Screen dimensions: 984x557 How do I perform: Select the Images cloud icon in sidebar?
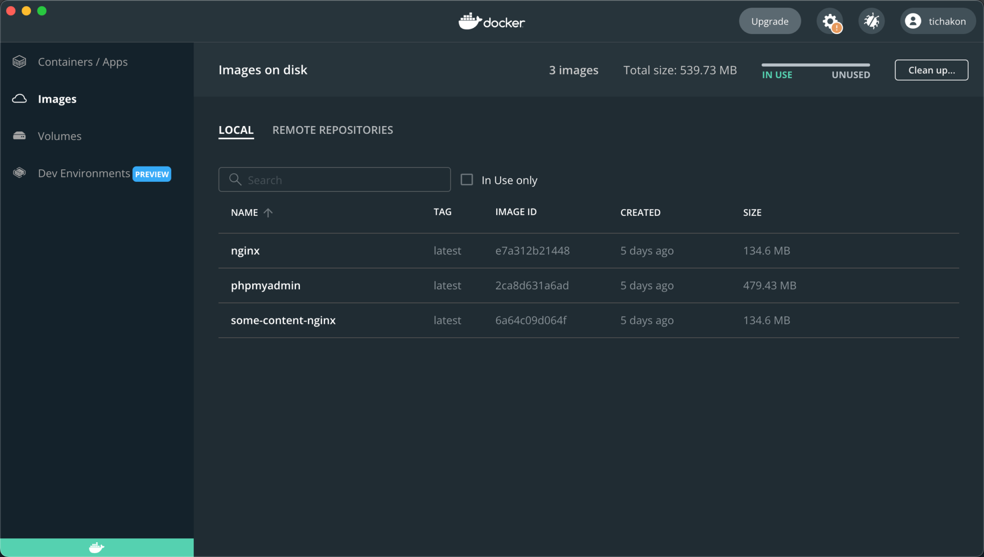coord(19,99)
